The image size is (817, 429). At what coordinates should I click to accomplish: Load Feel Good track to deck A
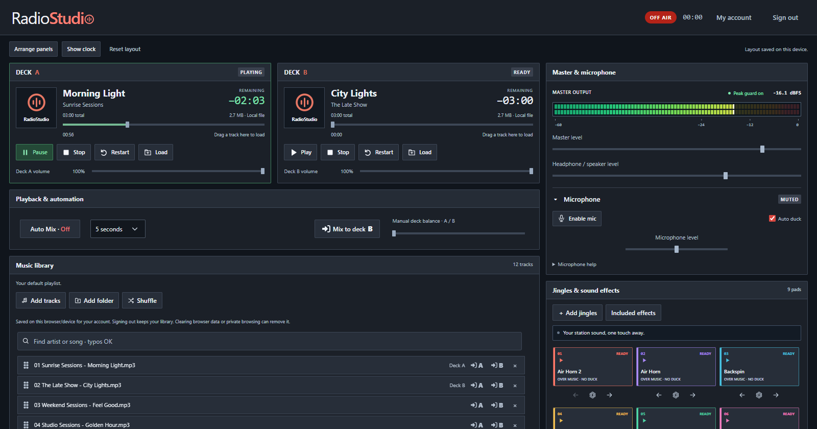click(x=477, y=406)
